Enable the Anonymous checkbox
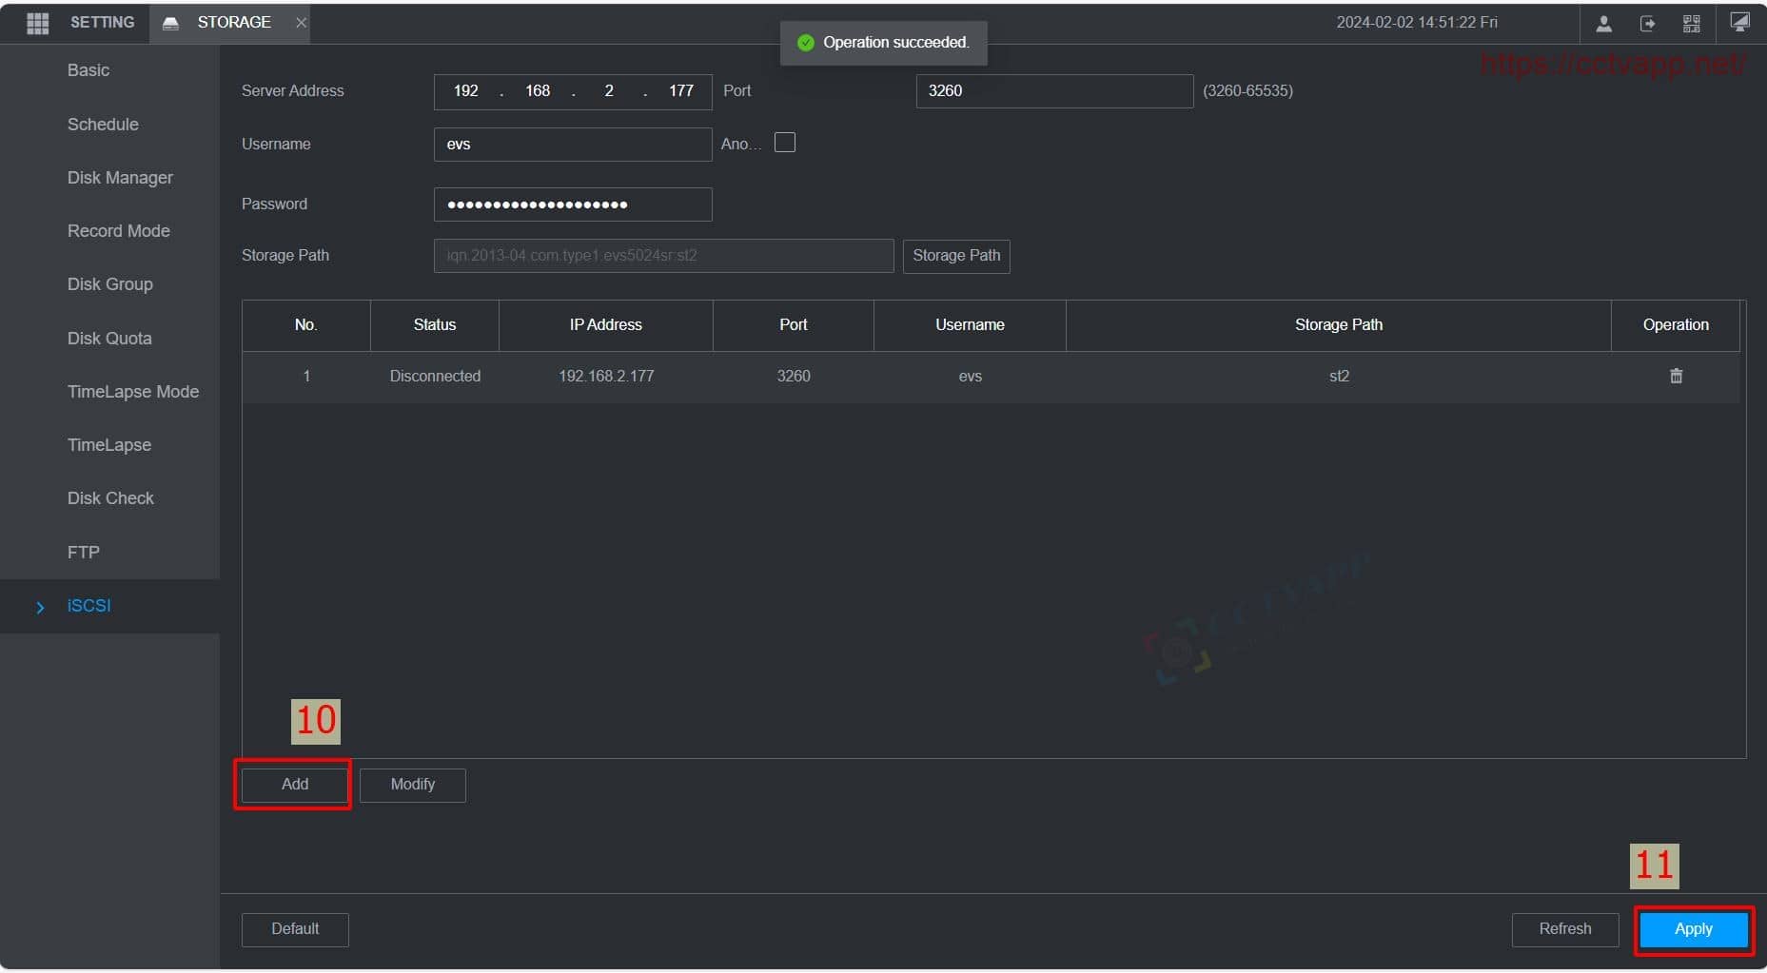The image size is (1767, 973). point(785,143)
